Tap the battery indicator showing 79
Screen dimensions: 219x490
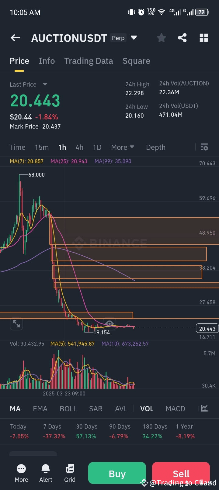[x=202, y=12]
